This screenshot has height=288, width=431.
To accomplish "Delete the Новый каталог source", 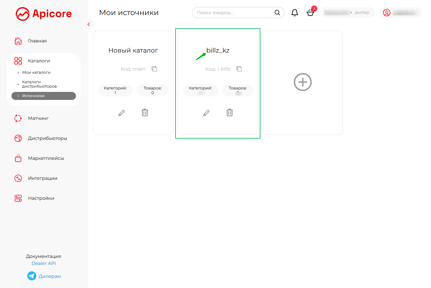I will click(145, 113).
